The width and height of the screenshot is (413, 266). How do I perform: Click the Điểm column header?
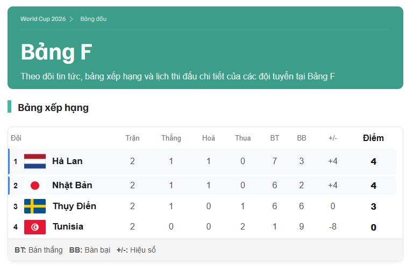373,138
